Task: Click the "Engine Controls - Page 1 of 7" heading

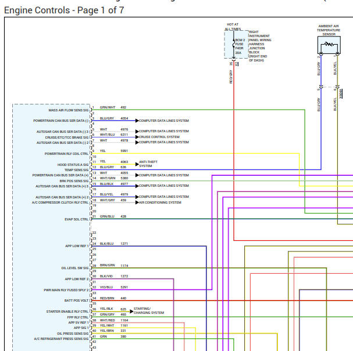Action: 64,10
